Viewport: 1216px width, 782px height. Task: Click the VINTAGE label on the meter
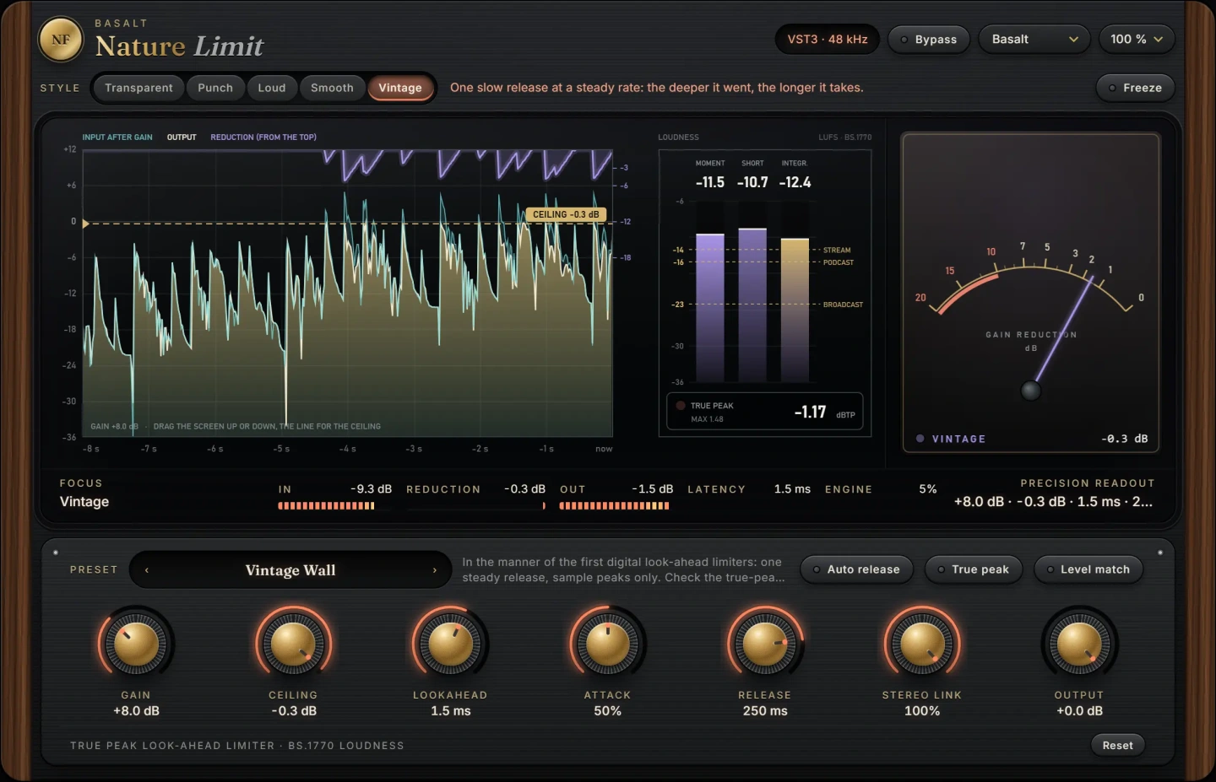click(x=958, y=440)
